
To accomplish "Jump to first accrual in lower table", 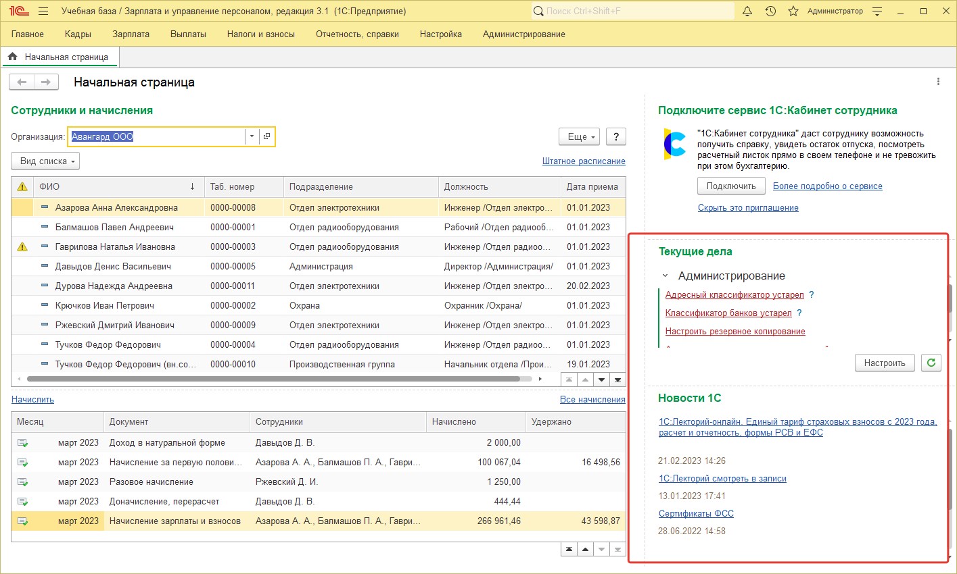I will click(569, 549).
